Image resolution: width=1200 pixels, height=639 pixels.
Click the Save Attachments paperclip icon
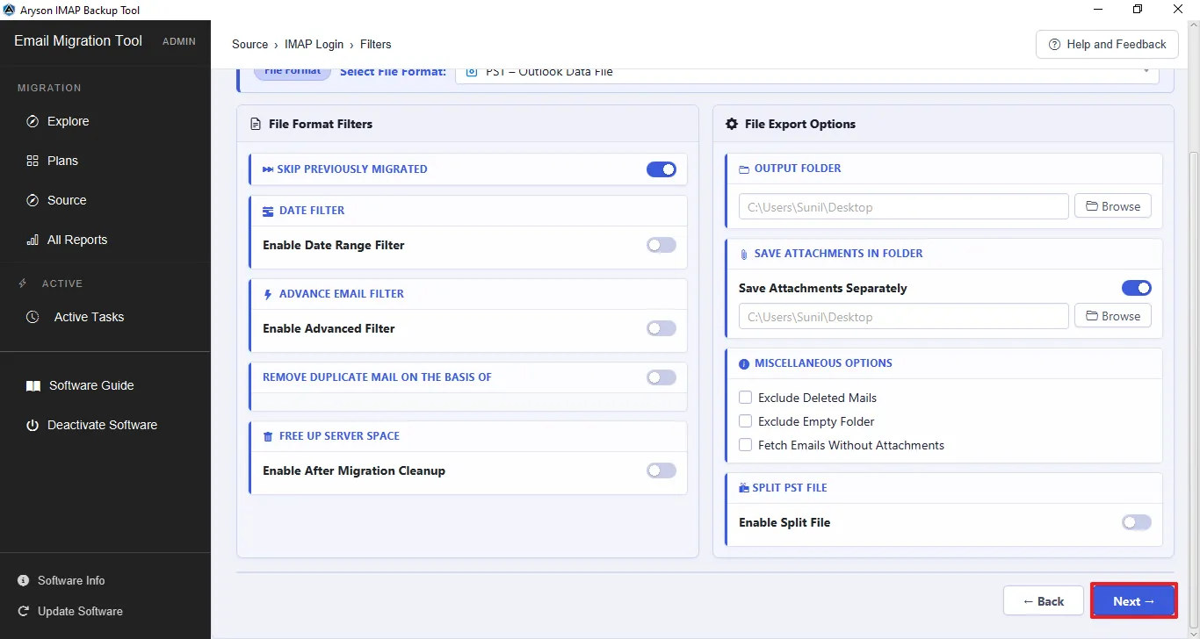tap(744, 254)
